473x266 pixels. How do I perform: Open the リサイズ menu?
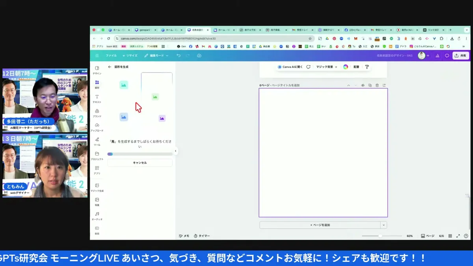tap(130, 56)
